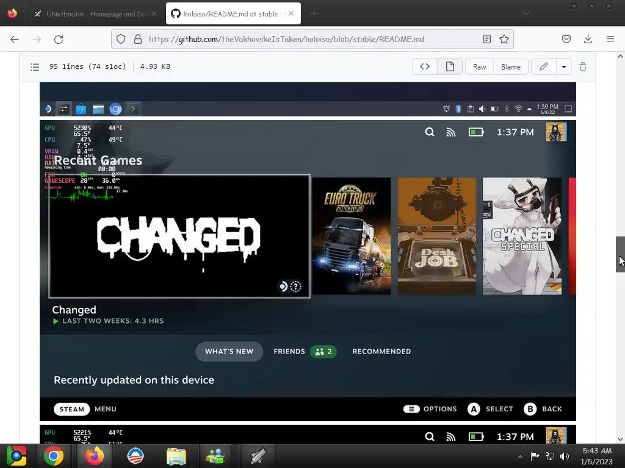Click the taskbar clock showing 5:43 AM
This screenshot has height=468, width=625.
(597, 456)
